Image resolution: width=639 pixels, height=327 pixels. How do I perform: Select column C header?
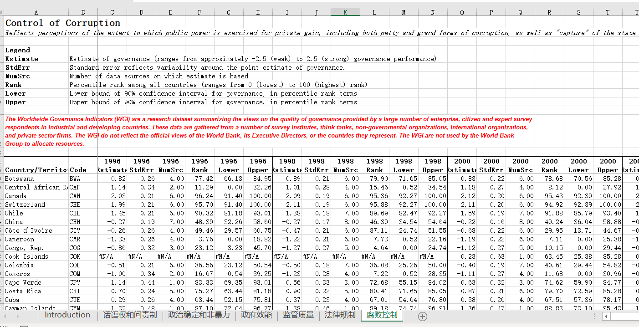112,12
